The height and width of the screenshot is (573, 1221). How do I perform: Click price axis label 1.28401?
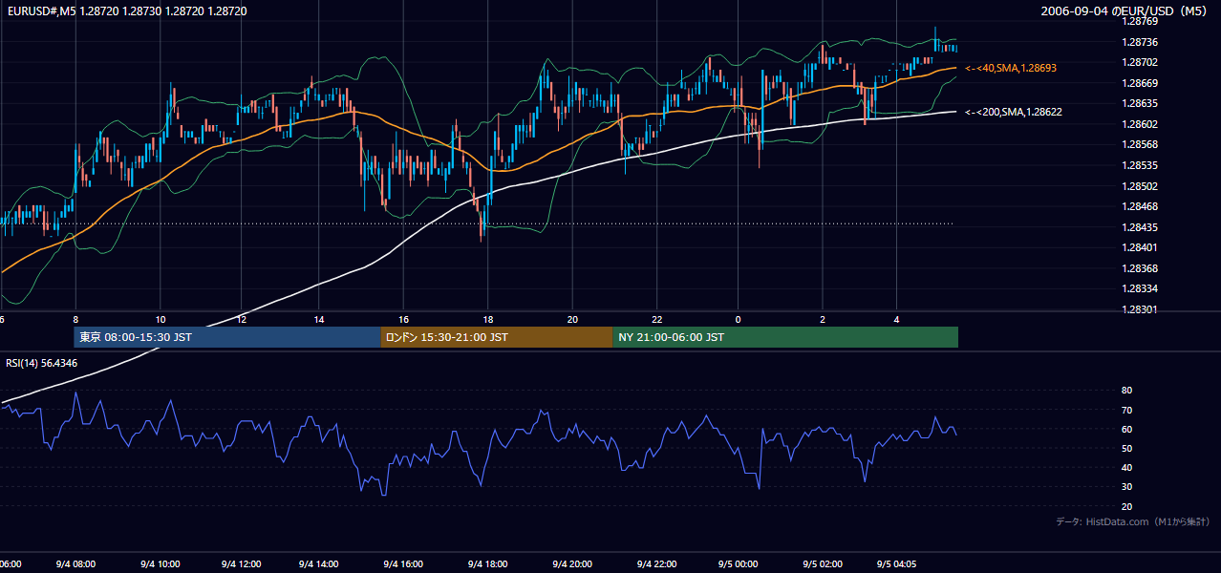[x=1140, y=247]
